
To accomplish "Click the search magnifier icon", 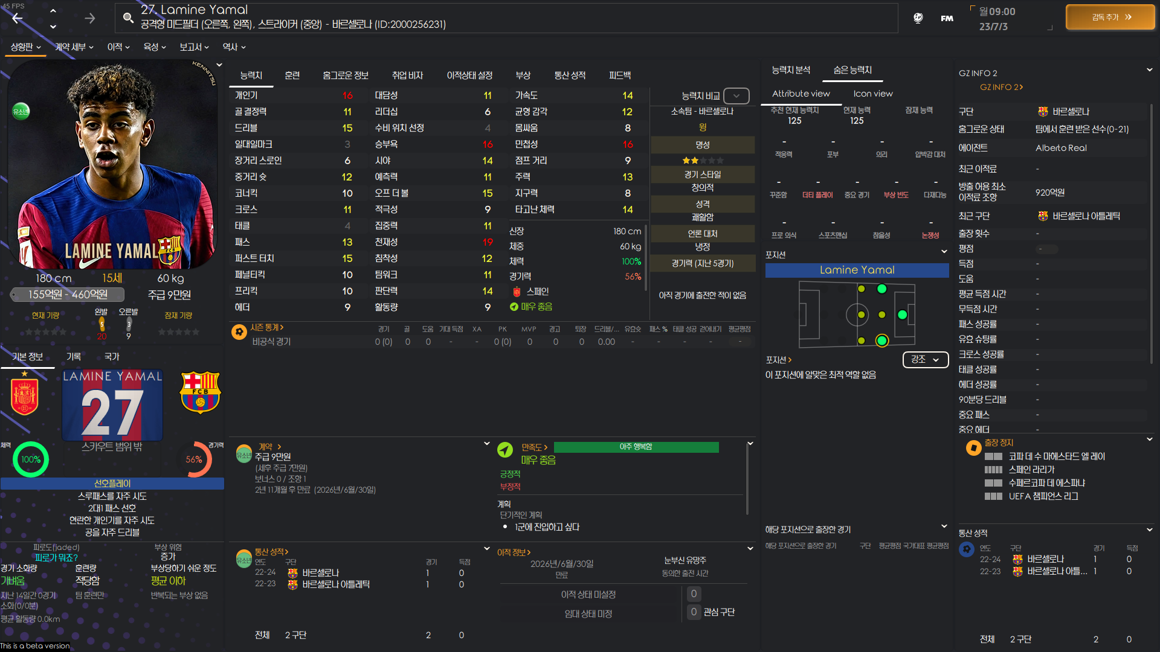I will click(x=128, y=18).
